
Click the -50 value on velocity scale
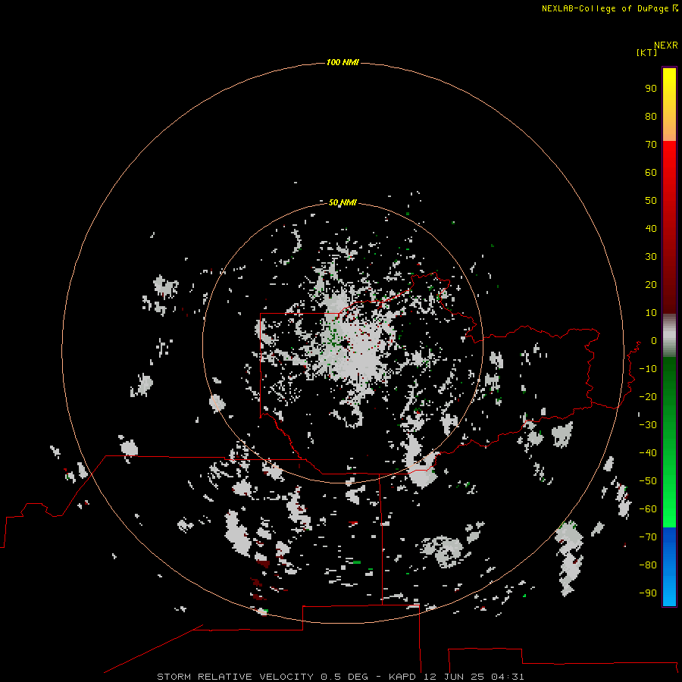pyautogui.click(x=648, y=481)
